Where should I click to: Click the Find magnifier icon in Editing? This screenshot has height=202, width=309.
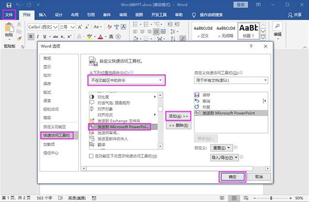(278, 26)
